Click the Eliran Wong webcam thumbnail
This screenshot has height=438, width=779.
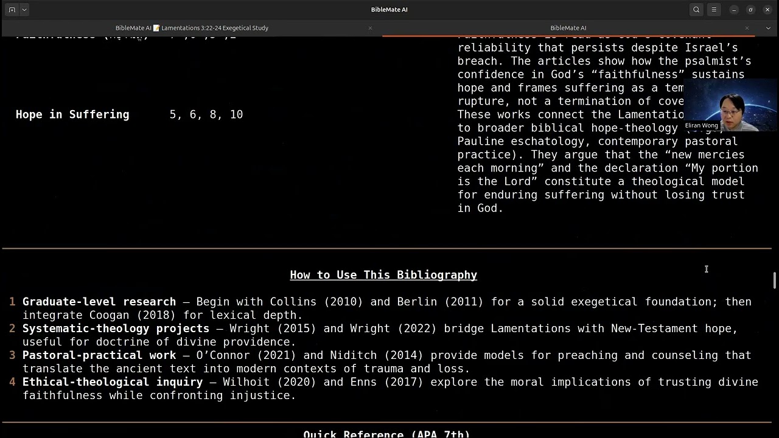coord(731,106)
